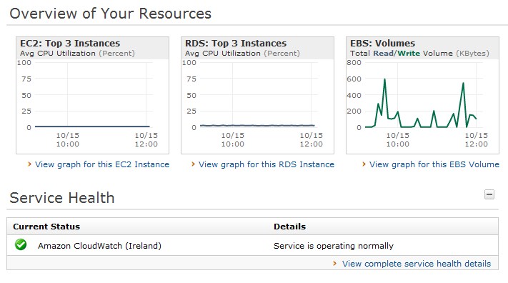Open View graph for this RDS Instance link

(267, 164)
